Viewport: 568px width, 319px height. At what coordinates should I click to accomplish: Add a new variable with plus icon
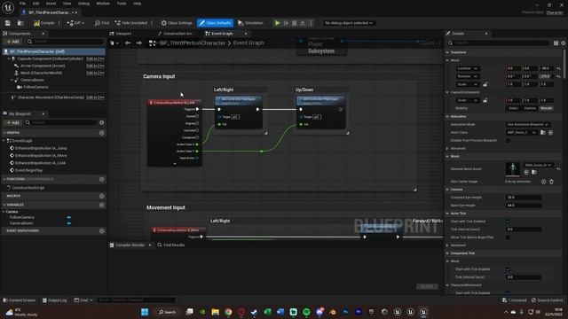click(x=102, y=205)
